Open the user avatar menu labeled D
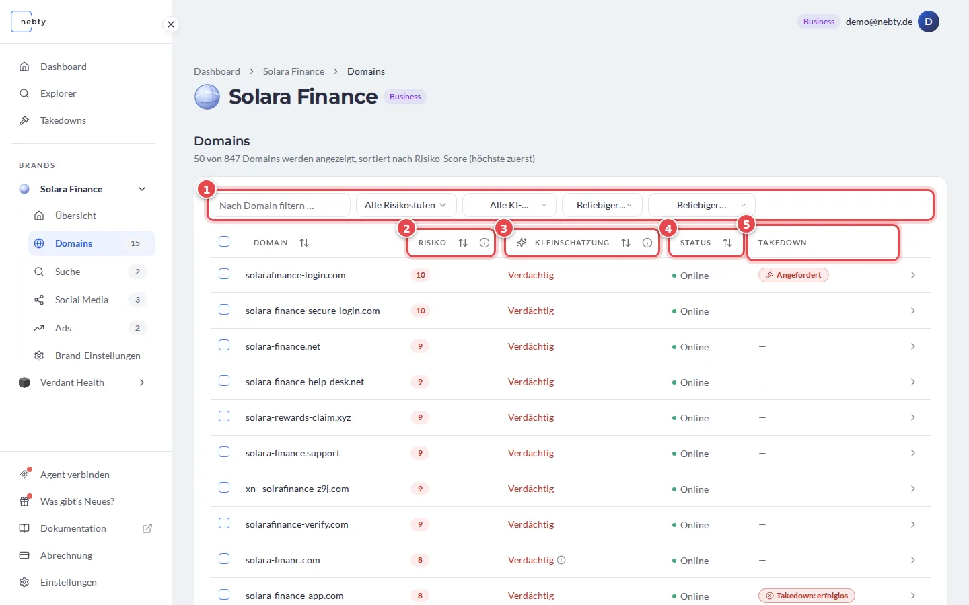Image resolution: width=969 pixels, height=605 pixels. (x=929, y=22)
